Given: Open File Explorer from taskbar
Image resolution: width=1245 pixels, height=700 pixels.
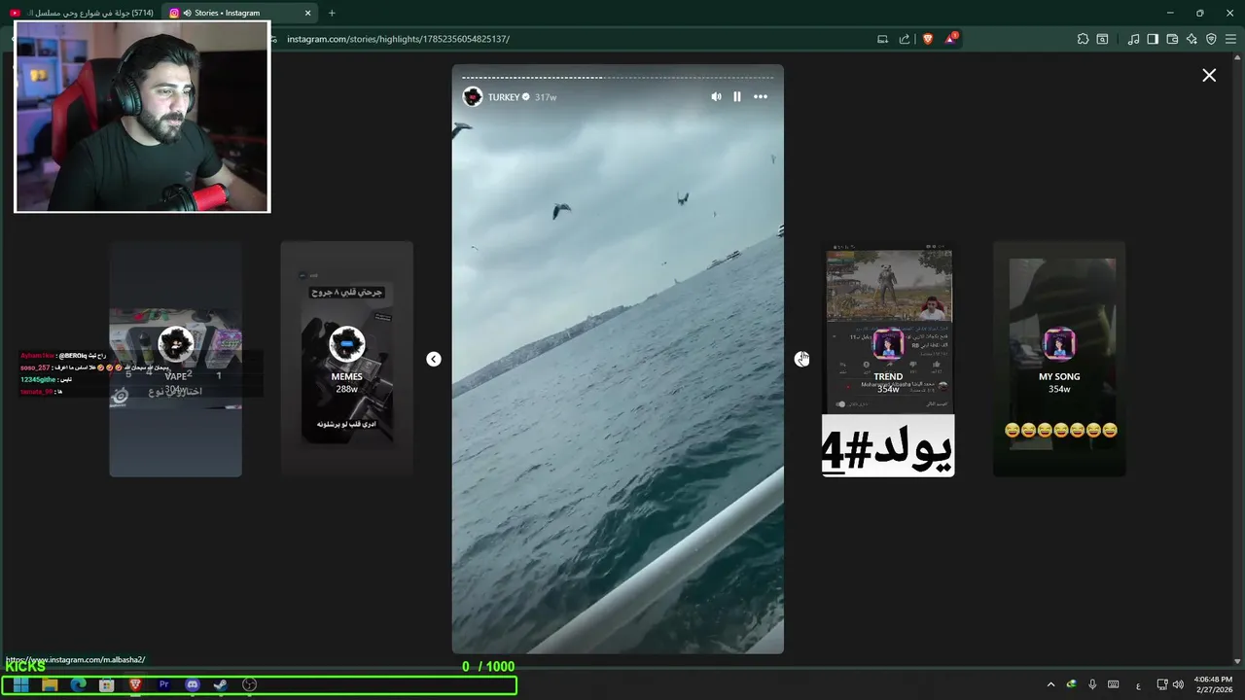Looking at the screenshot, I should pyautogui.click(x=50, y=684).
